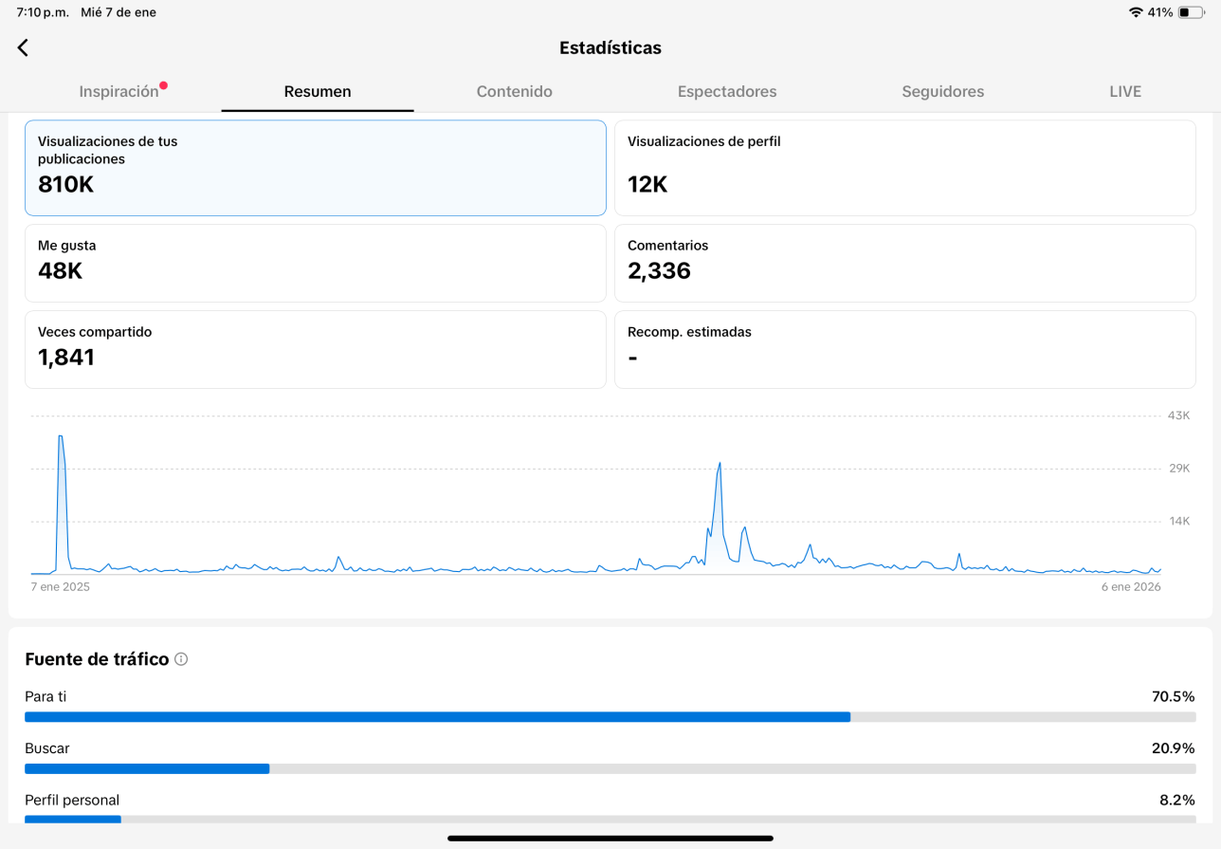Select the Seguidores tab
The image size is (1221, 849).
(x=943, y=92)
